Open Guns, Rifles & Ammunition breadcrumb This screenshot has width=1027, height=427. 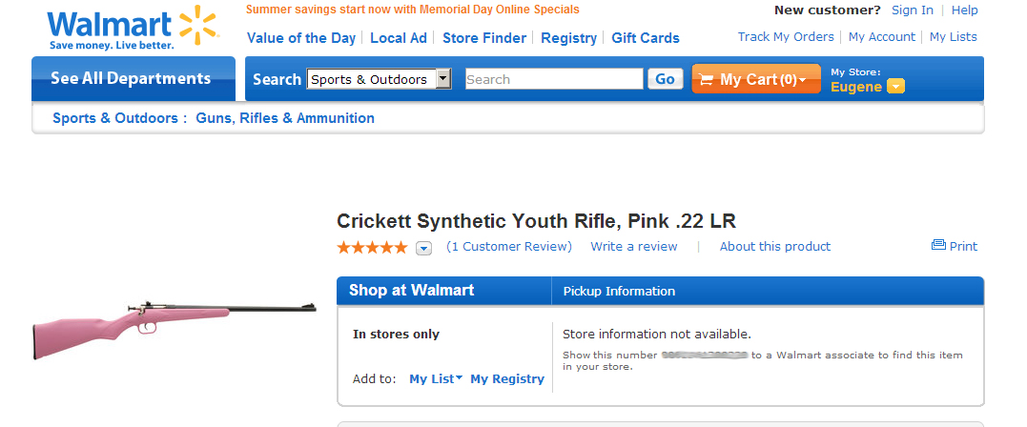click(285, 118)
